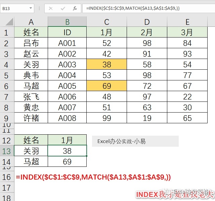Select highlighted cell 69 in column C
Screen dimensions: 215x201
click(x=107, y=86)
